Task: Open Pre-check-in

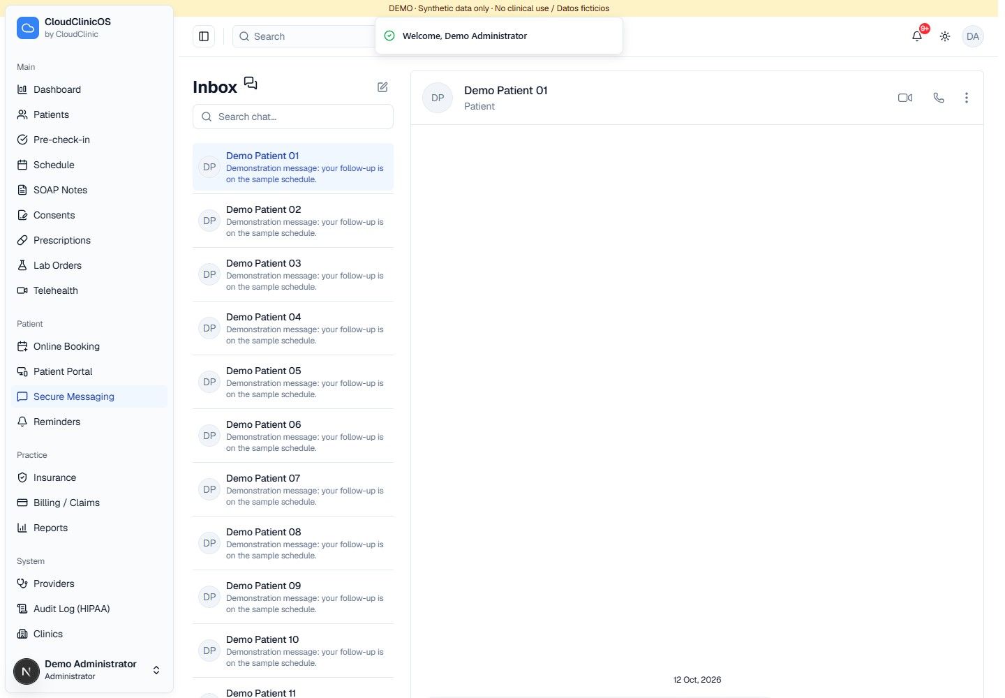Action: (x=89, y=140)
